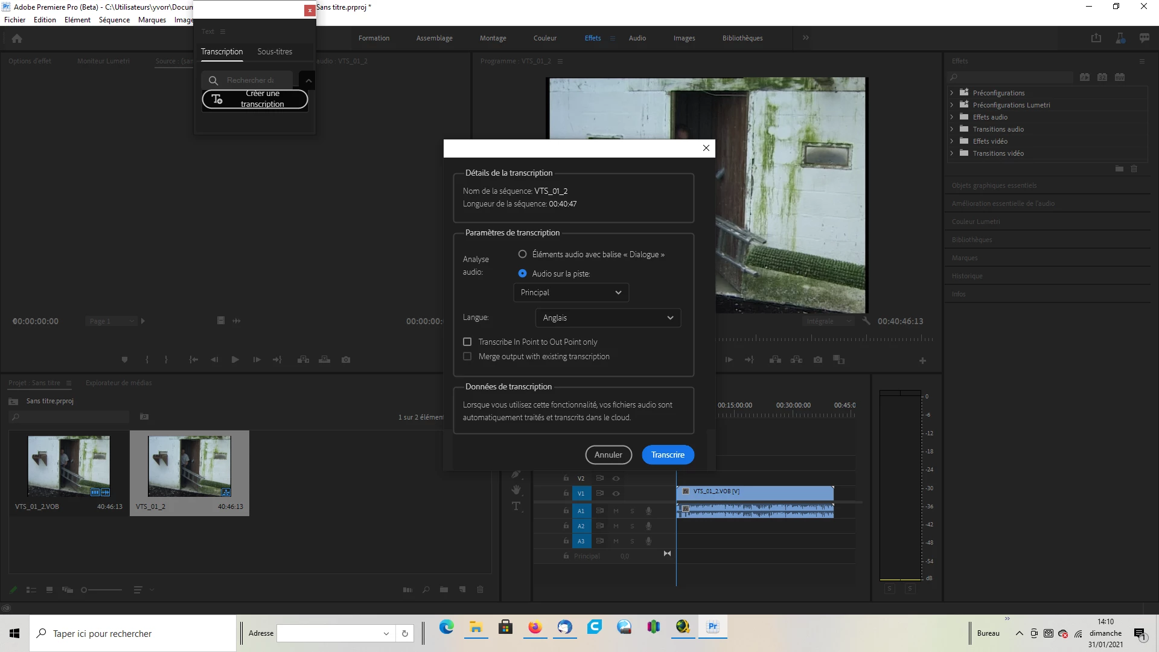Switch to the Sous-titres tab
This screenshot has height=652, width=1159.
pos(275,52)
